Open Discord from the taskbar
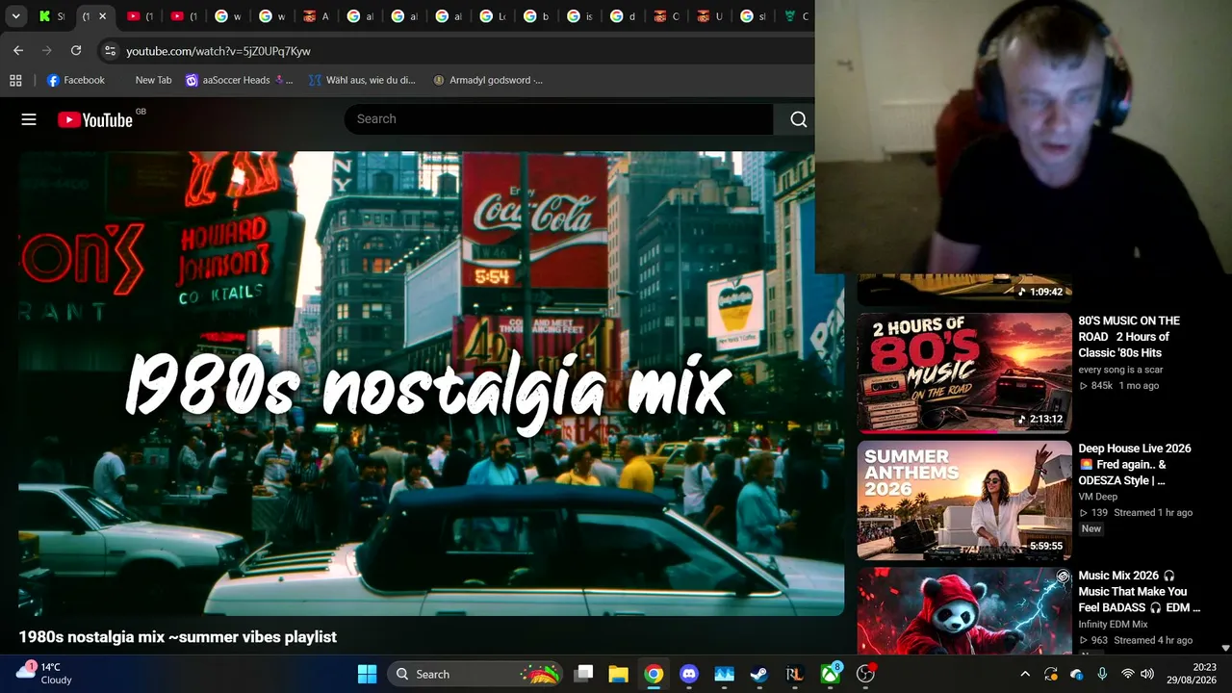 (x=689, y=674)
